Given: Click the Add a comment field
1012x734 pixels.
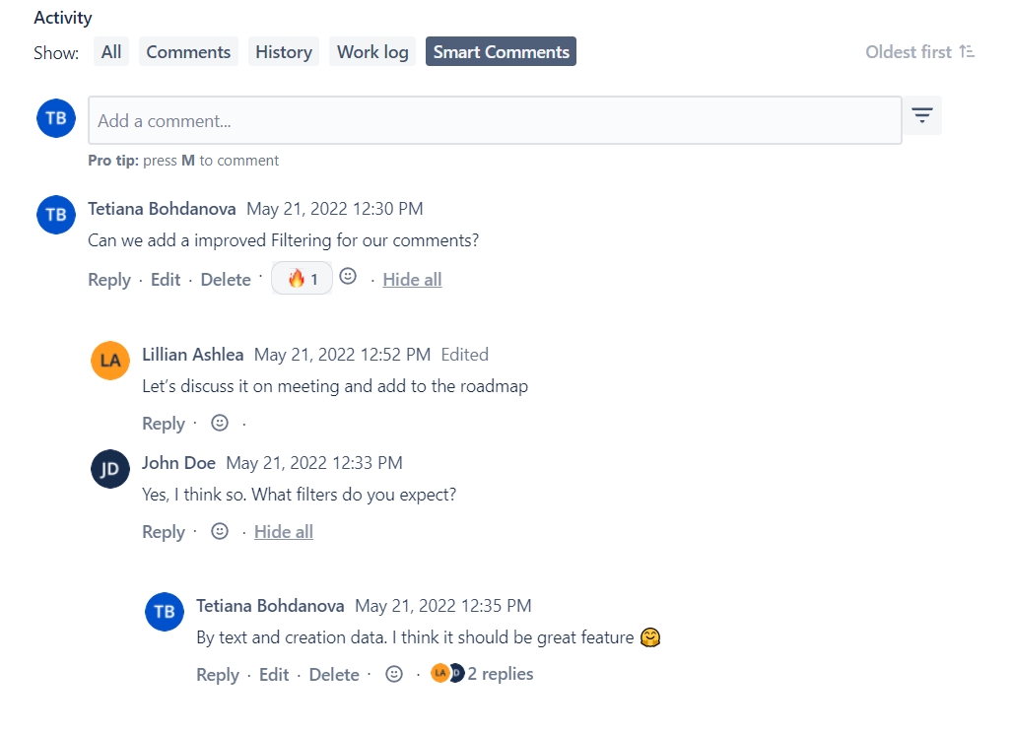Looking at the screenshot, I should 495,121.
